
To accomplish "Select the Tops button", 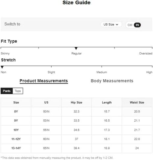I will pyautogui.click(x=18, y=91).
